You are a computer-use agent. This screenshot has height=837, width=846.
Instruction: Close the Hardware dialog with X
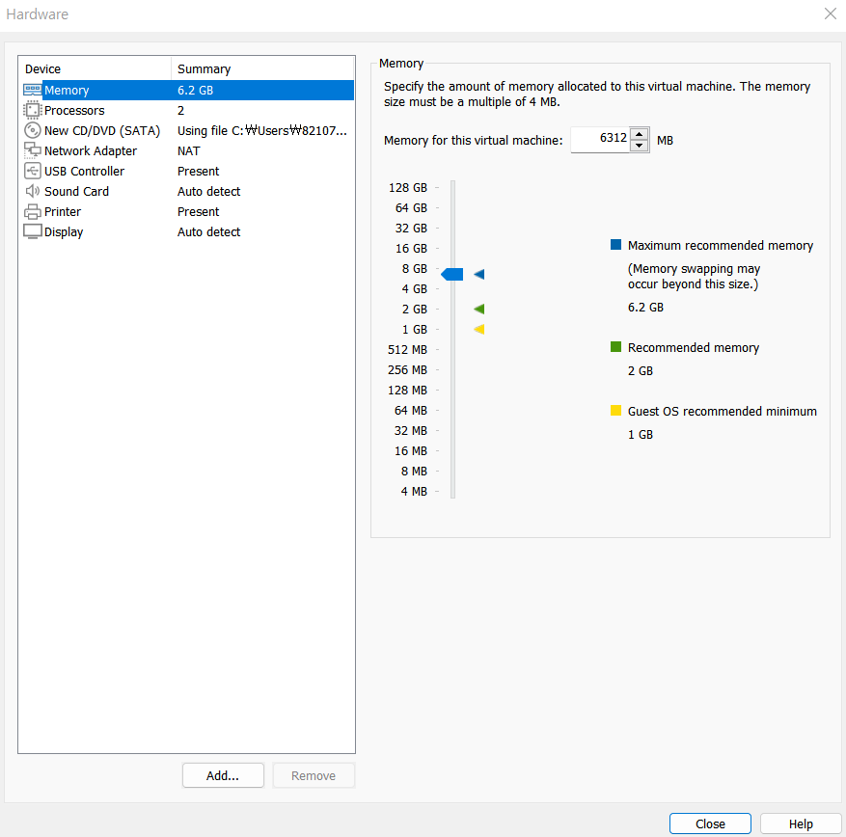pyautogui.click(x=831, y=14)
